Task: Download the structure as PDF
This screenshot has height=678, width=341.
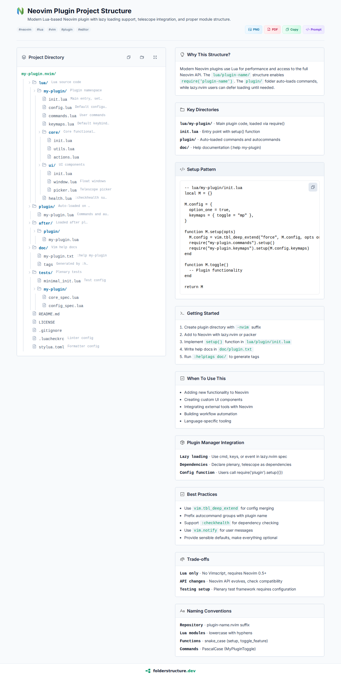Action: coord(272,29)
